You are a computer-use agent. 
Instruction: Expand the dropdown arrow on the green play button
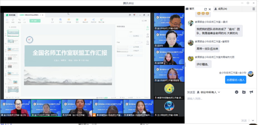click(x=39, y=21)
